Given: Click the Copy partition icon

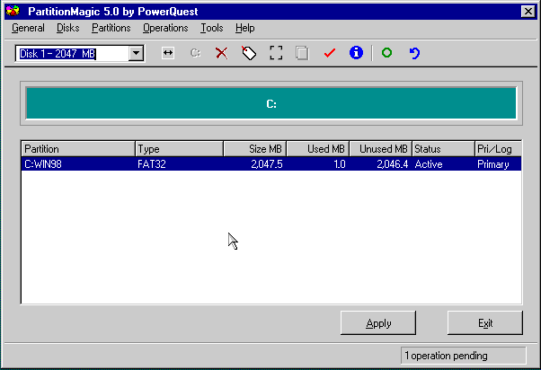Looking at the screenshot, I should tap(302, 54).
